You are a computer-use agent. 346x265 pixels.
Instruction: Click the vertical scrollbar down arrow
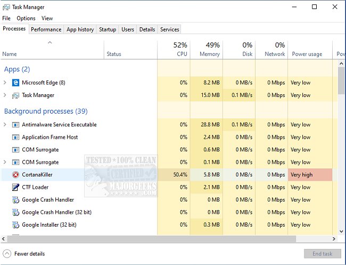341,231
